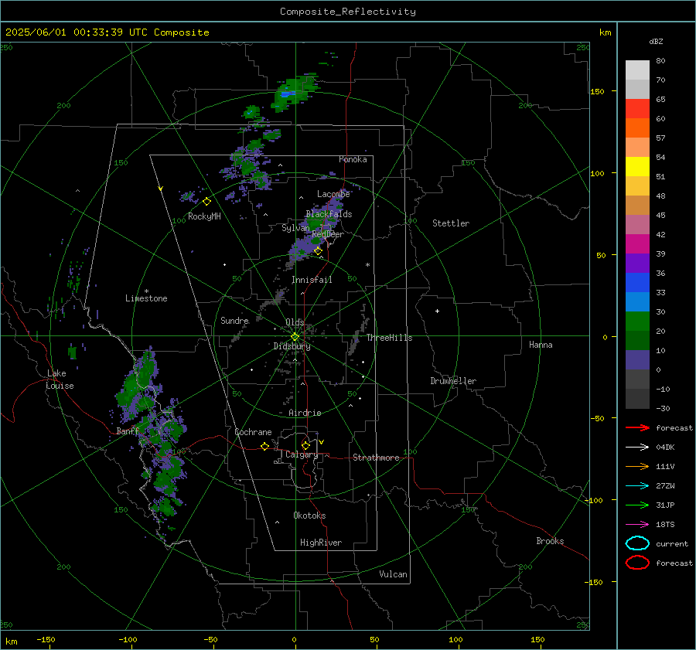
Task: Select the red 60-65 dBZ swatch
Action: (x=637, y=109)
